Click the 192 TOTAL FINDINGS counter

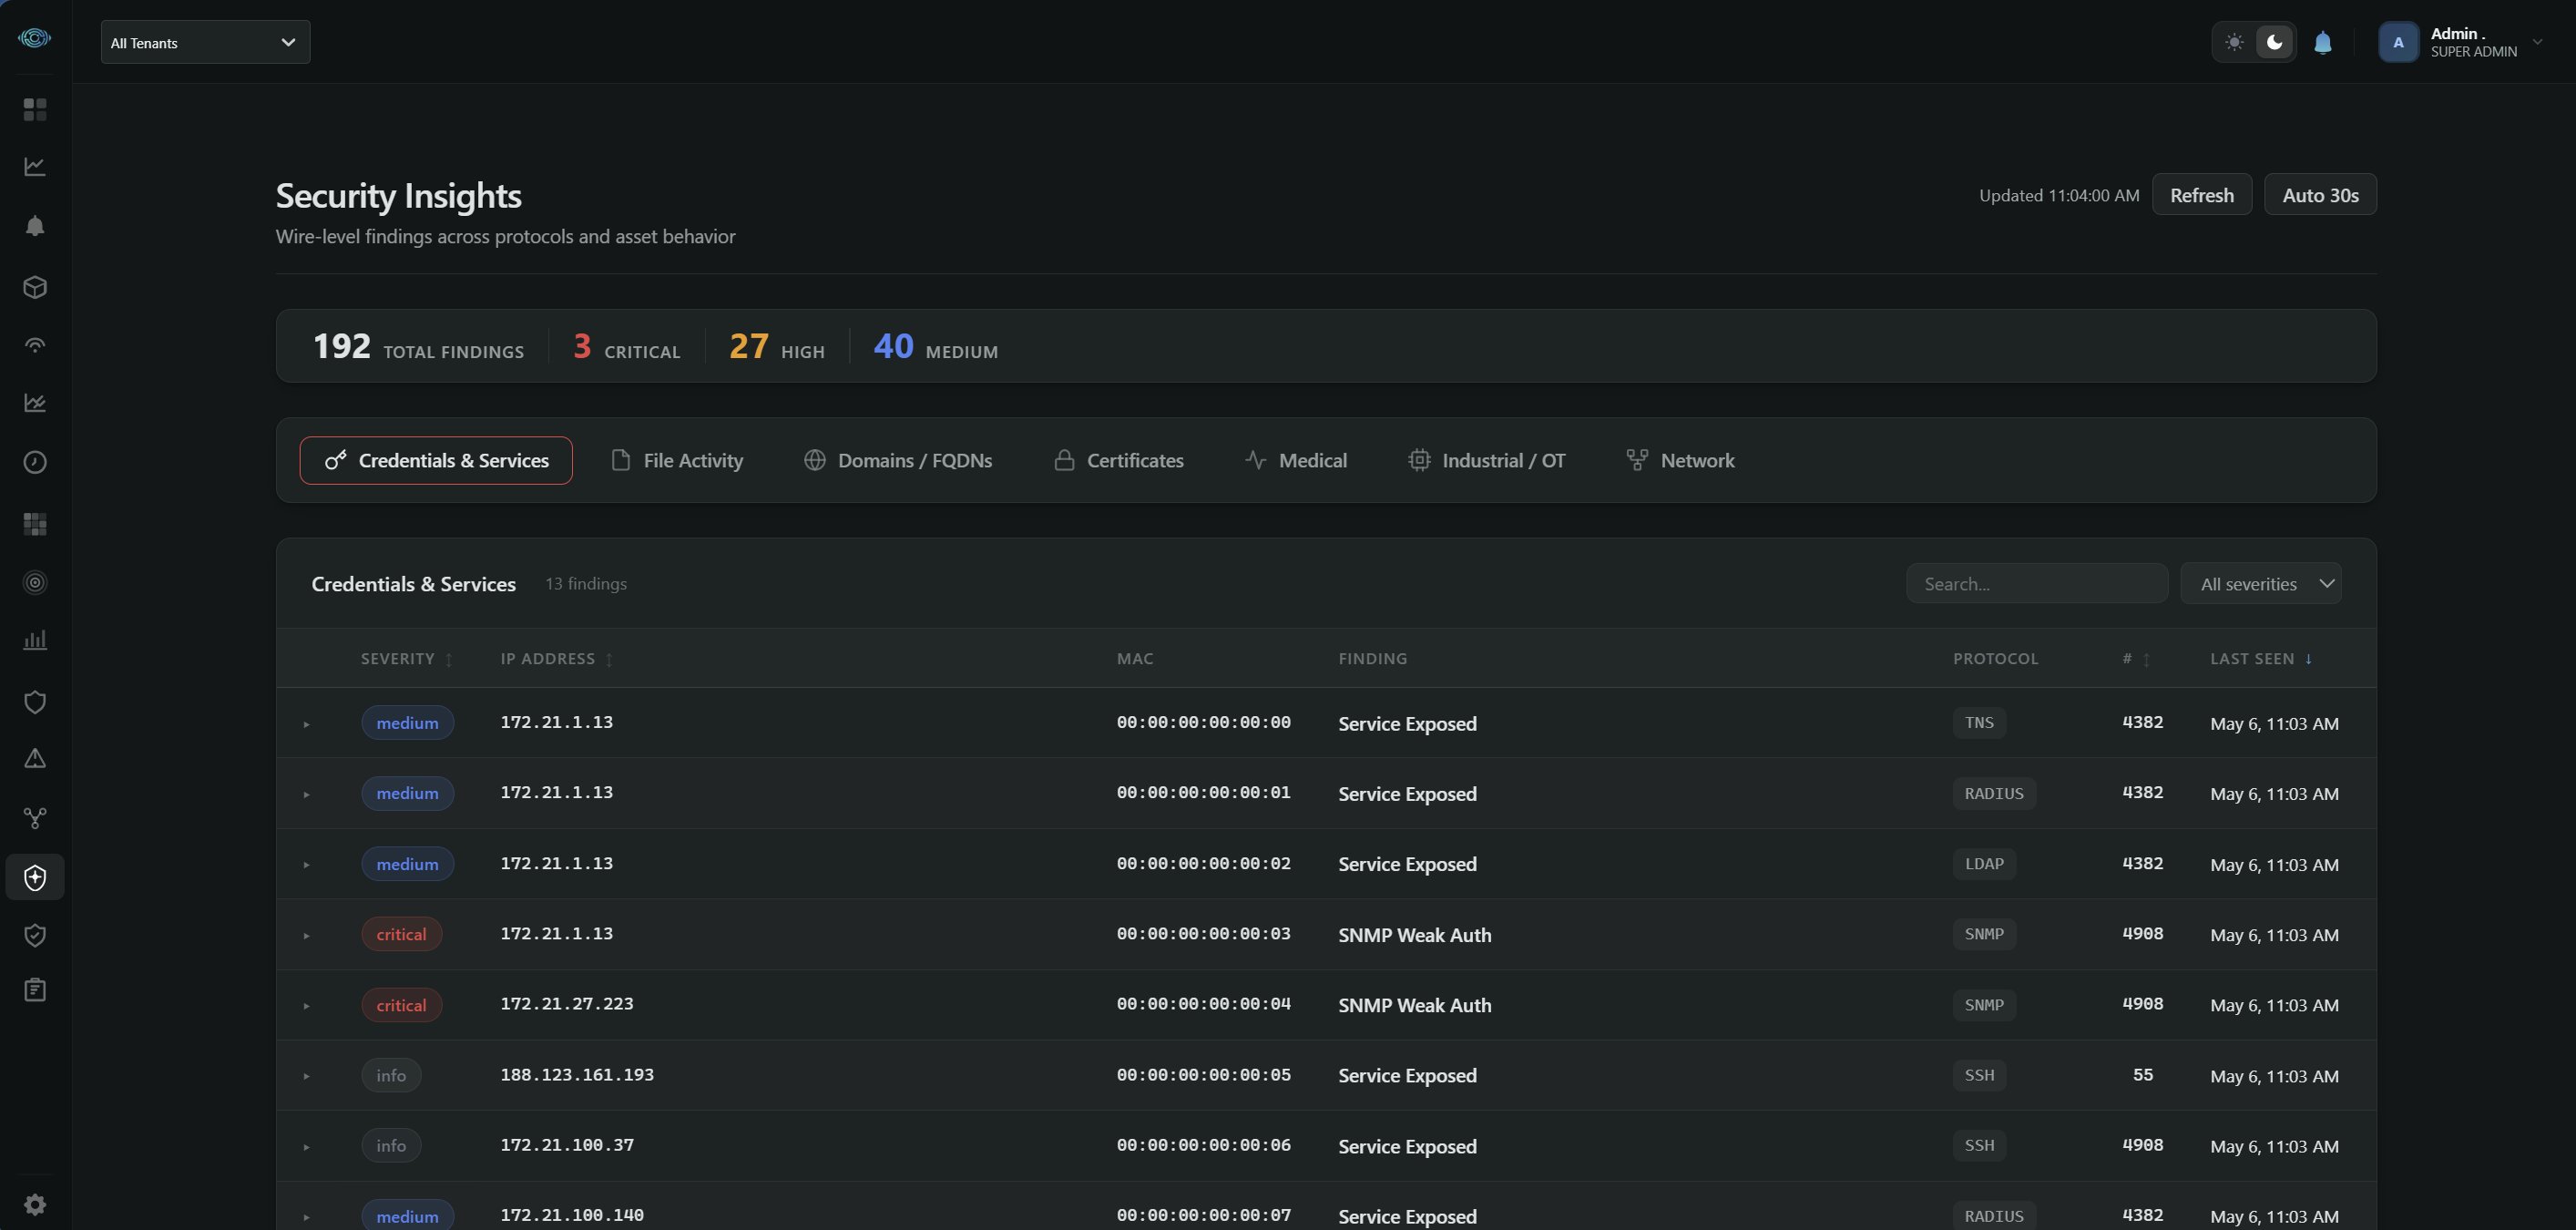[418, 347]
